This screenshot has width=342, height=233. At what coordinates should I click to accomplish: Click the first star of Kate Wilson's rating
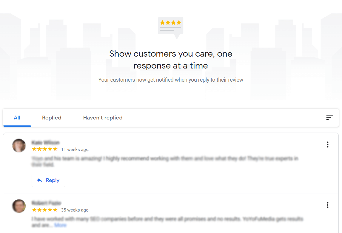(x=34, y=149)
